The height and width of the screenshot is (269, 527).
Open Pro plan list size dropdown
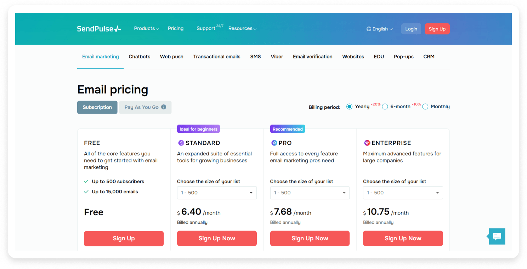tap(310, 193)
